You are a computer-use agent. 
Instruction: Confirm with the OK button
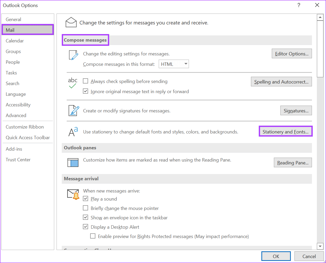point(276,256)
